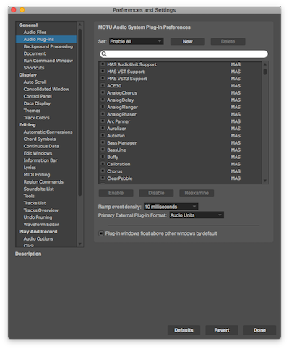Click plug-in list scrollbar up arrow
The width and height of the screenshot is (289, 349).
pyautogui.click(x=265, y=64)
